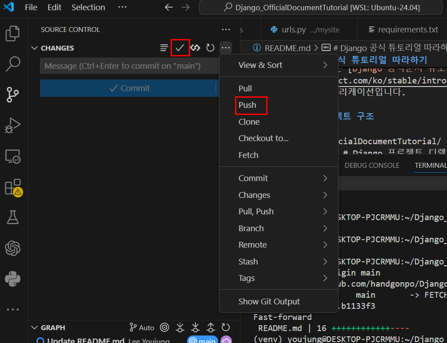
Task: Click the Django heading breadcrumb item
Action: pyautogui.click(x=384, y=48)
